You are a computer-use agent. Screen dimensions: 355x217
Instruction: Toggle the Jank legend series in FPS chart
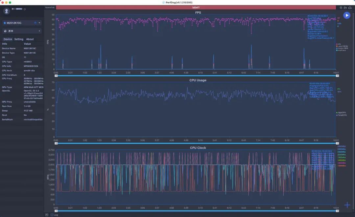click(342, 46)
